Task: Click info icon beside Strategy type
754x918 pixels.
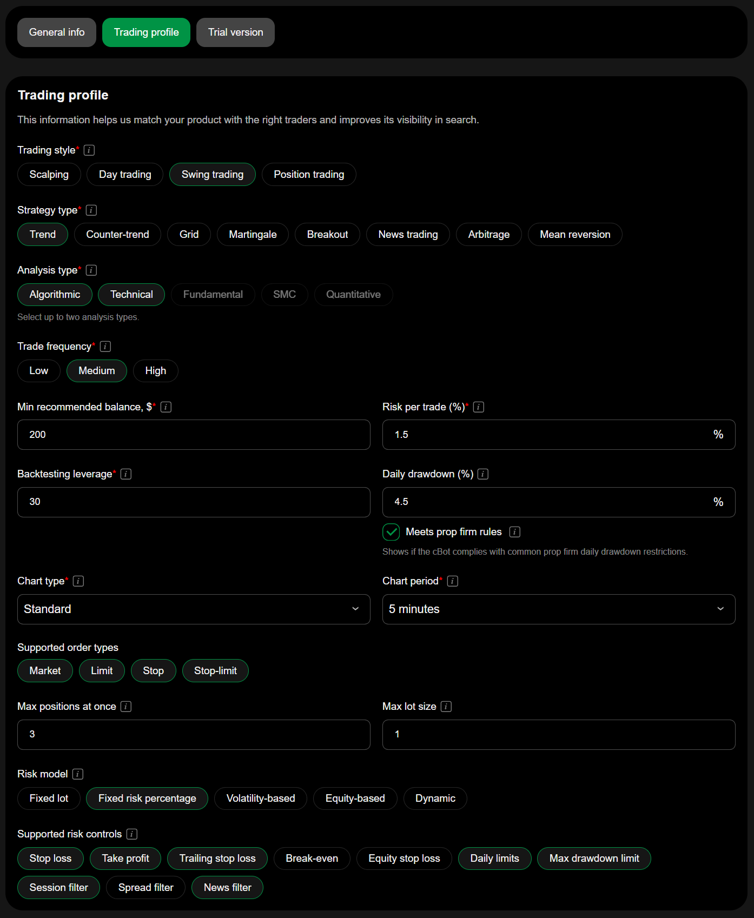Action: click(91, 210)
